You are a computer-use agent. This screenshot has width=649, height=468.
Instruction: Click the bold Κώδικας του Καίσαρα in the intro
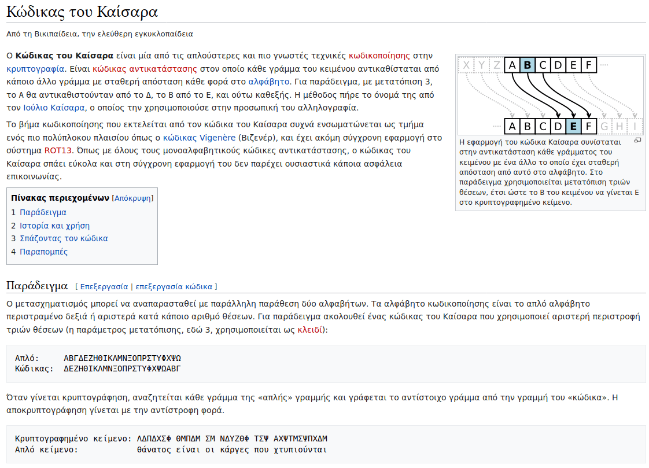pyautogui.click(x=64, y=56)
